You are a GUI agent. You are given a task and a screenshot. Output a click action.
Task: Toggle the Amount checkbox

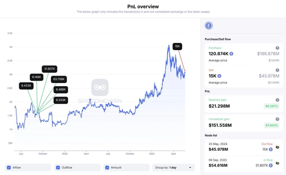[107, 167]
